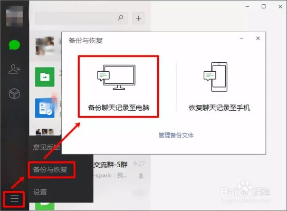Select the first blurred-avatar chat
The height and width of the screenshot is (211, 287).
(x=45, y=46)
